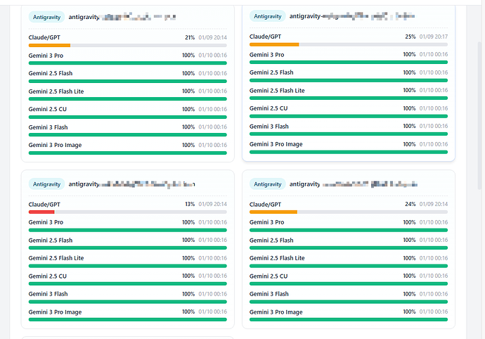Click the 21% Claude/GPT usage value
The width and height of the screenshot is (485, 339).
[x=190, y=37]
